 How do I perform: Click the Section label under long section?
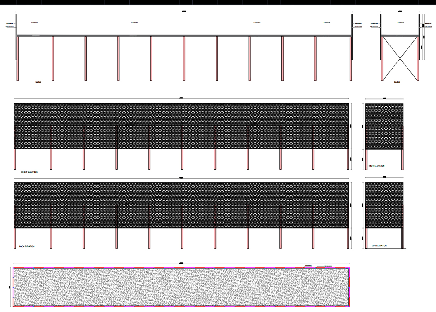pos(38,82)
